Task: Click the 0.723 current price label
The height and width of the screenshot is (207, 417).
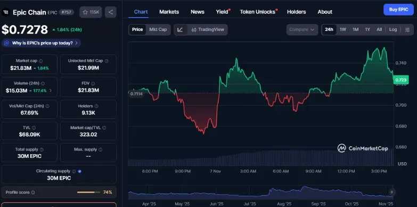Action: click(401, 80)
